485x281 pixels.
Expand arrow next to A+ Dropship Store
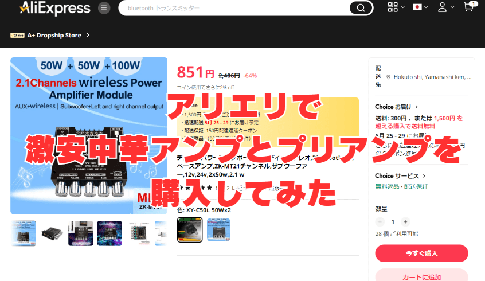[88, 35]
